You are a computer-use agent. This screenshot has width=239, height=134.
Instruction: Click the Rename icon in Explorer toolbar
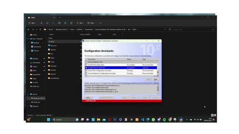click(x=59, y=23)
